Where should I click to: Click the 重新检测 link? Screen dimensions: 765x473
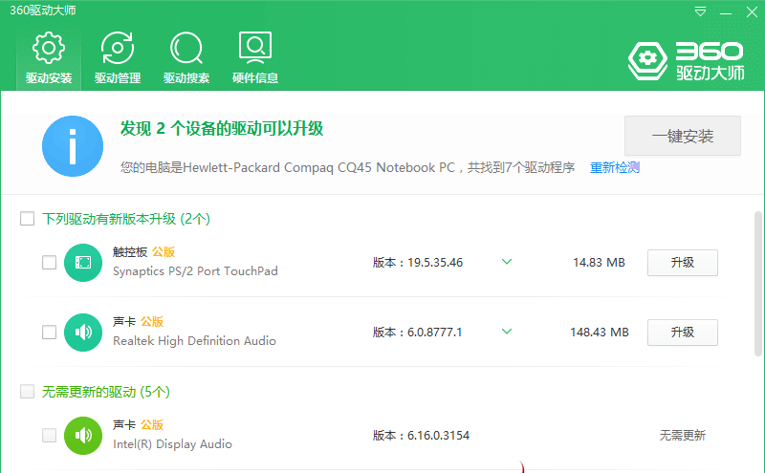click(x=615, y=168)
